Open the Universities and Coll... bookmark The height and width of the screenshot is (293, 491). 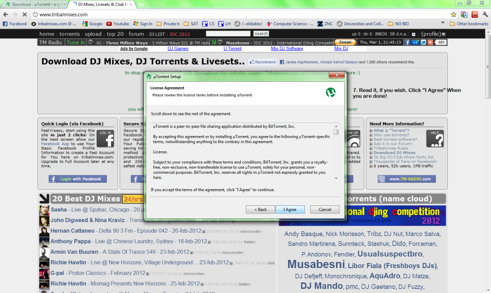tap(360, 24)
